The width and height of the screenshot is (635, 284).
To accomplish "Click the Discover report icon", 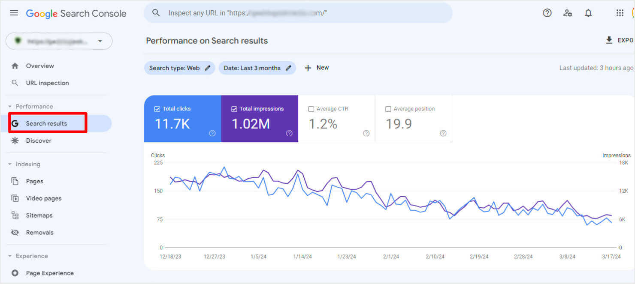I will pyautogui.click(x=15, y=141).
